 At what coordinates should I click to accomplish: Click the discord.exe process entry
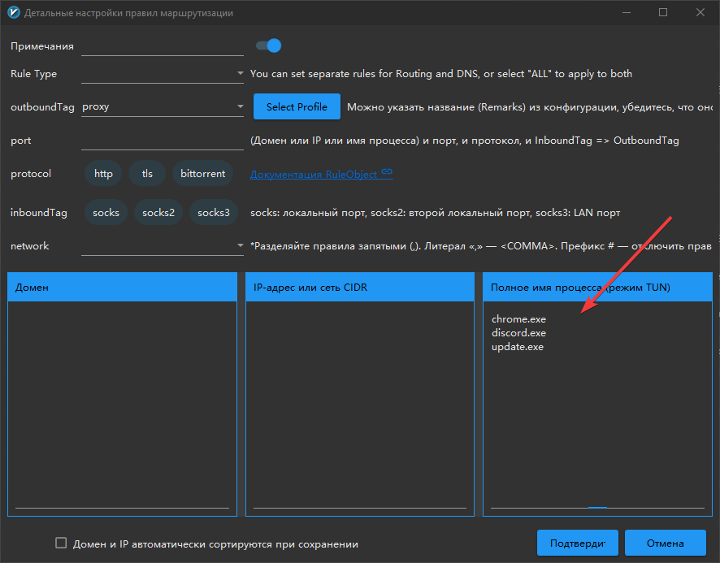click(518, 333)
